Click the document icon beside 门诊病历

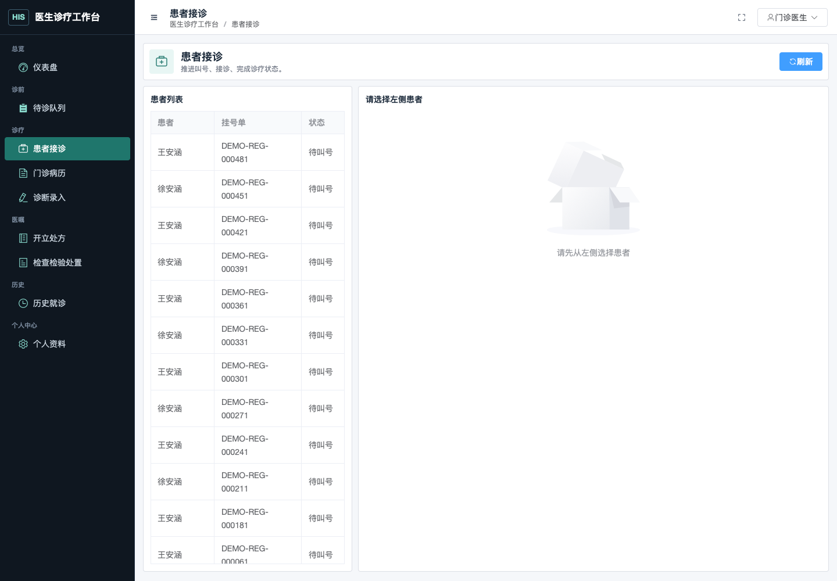pyautogui.click(x=23, y=173)
